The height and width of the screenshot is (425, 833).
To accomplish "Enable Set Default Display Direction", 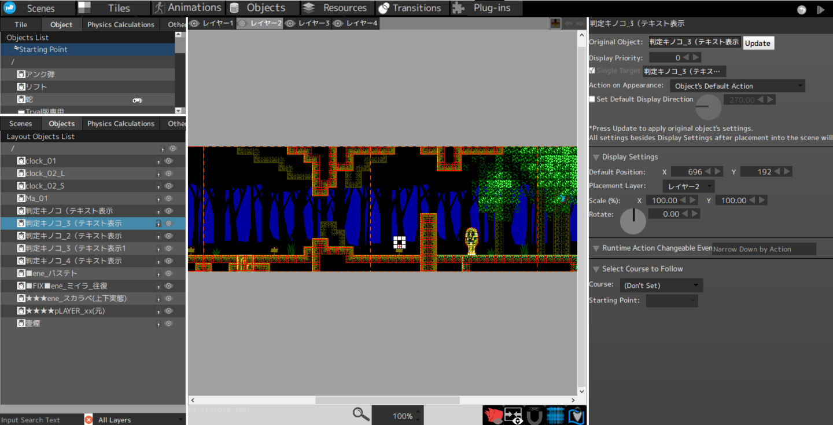I will pos(592,99).
